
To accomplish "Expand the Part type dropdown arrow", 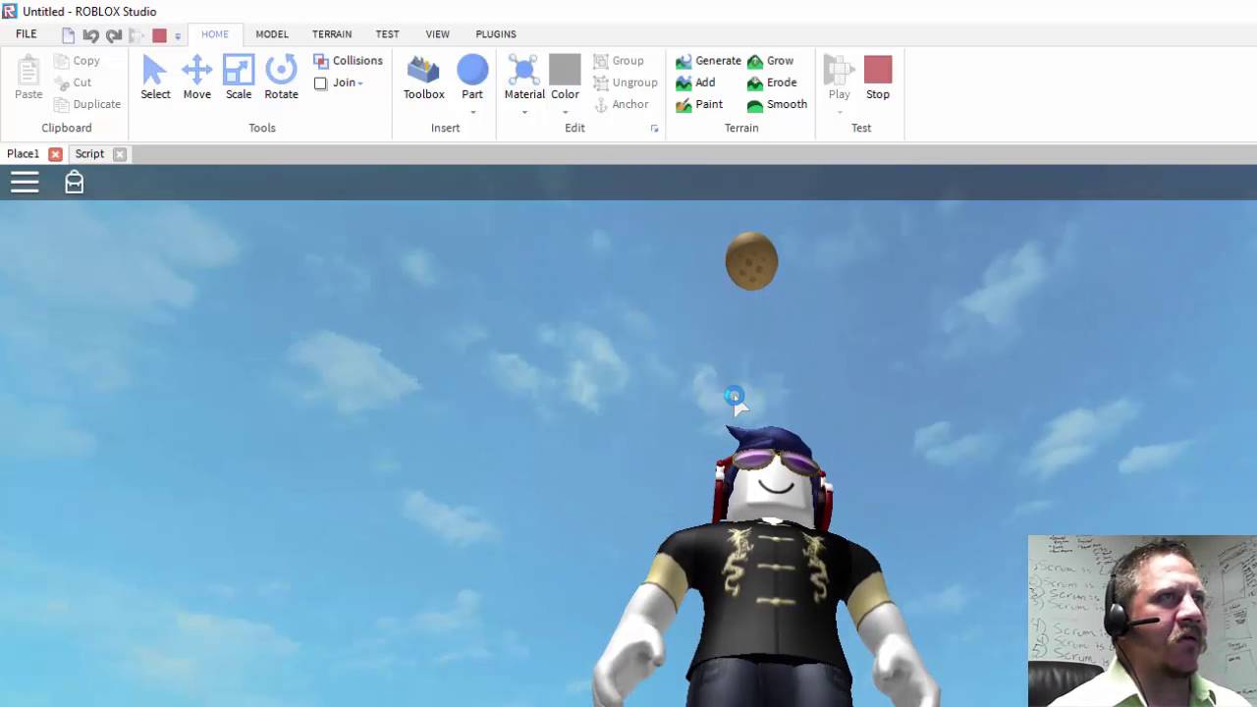I will pos(472,112).
